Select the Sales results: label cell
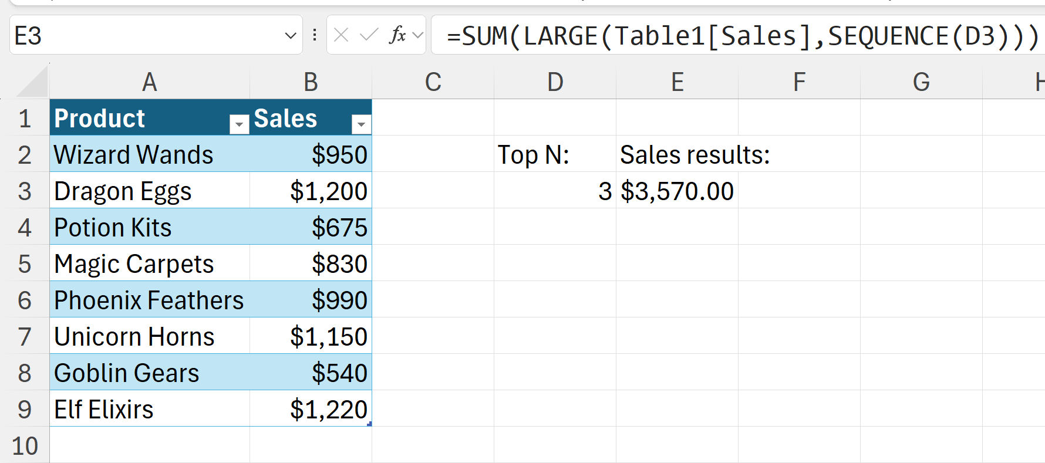Image resolution: width=1045 pixels, height=463 pixels. [677, 155]
